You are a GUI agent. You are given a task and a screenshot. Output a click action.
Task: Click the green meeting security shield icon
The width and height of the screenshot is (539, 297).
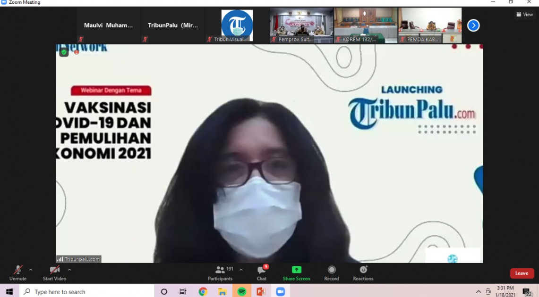coord(64,51)
